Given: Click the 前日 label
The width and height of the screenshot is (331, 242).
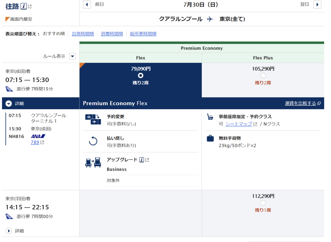Looking at the screenshot, I should (x=100, y=4).
